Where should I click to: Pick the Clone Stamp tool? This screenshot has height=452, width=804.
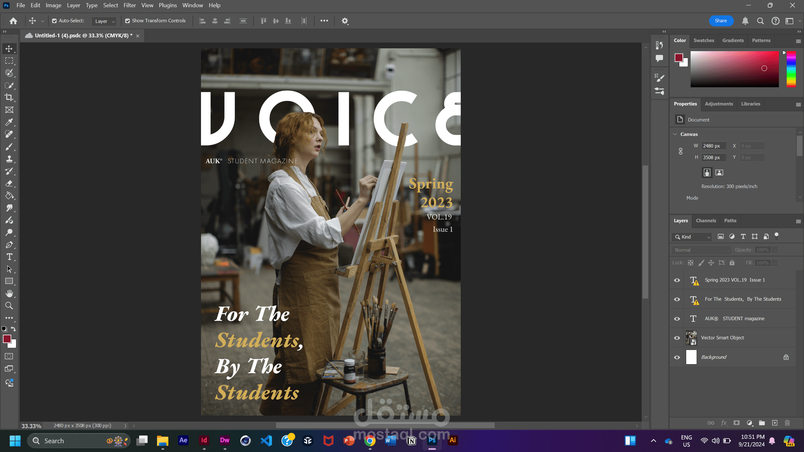click(x=9, y=159)
